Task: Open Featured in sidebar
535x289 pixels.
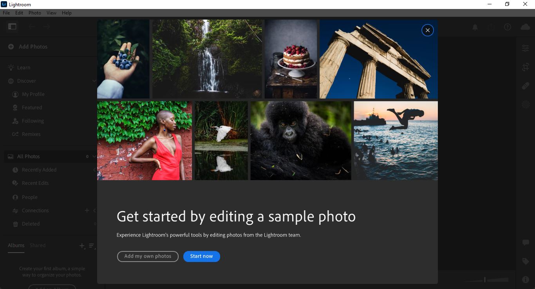Action: pyautogui.click(x=32, y=108)
